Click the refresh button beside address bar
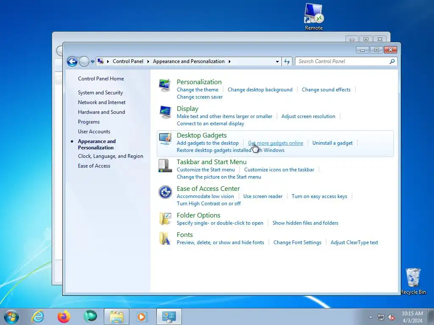 point(287,61)
